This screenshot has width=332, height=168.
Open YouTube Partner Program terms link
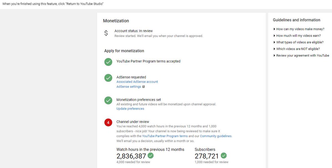tap(165, 136)
